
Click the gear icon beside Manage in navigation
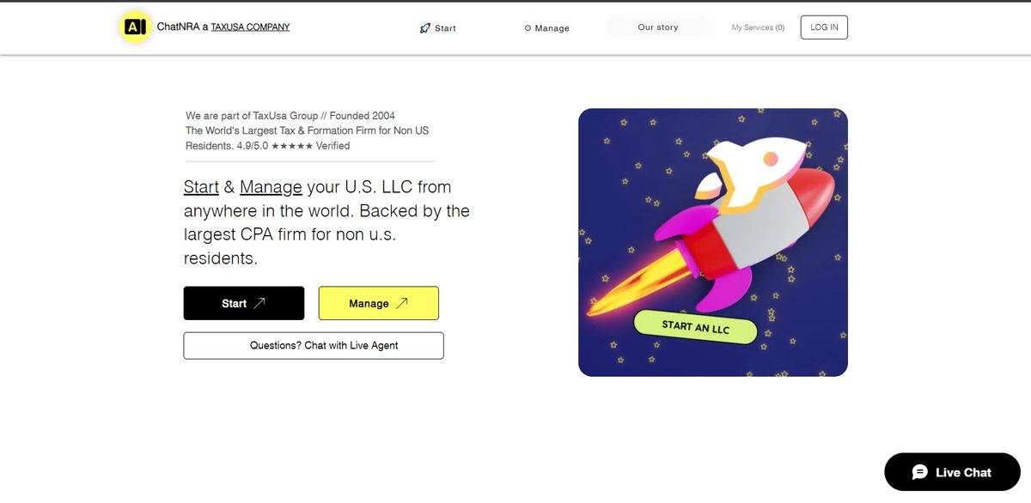pyautogui.click(x=528, y=28)
